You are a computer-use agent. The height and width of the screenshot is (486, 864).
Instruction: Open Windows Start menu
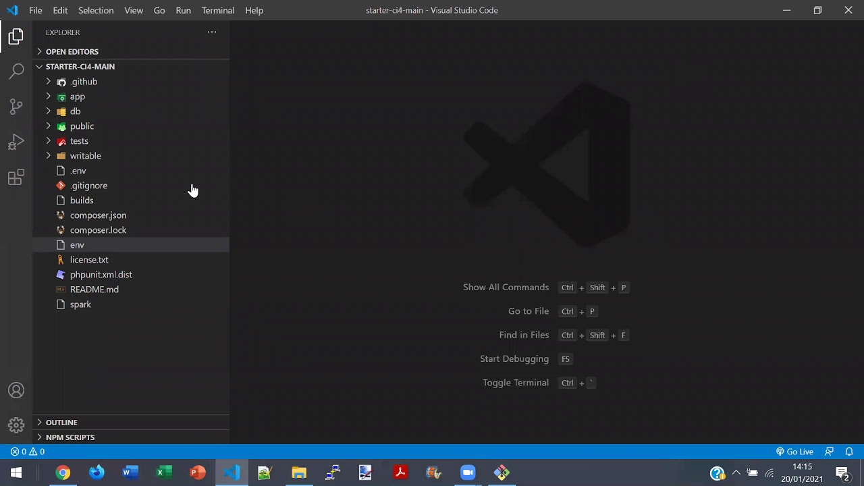tap(16, 473)
